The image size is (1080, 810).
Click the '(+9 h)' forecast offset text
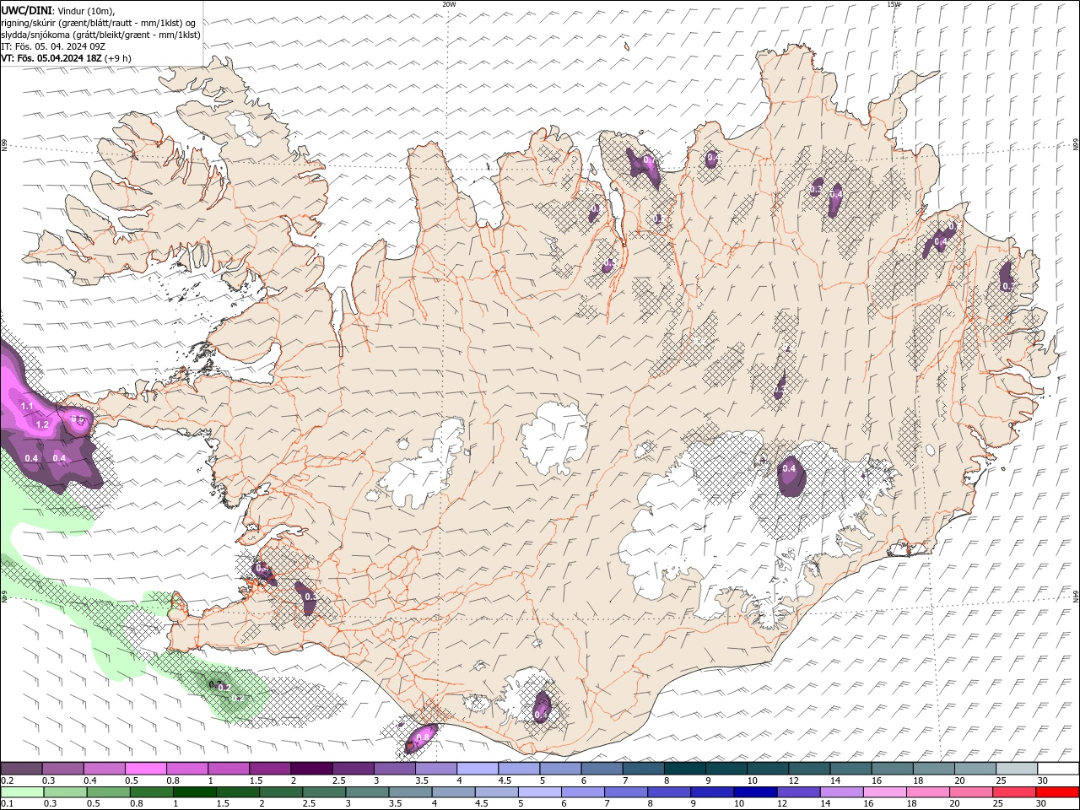pyautogui.click(x=118, y=58)
